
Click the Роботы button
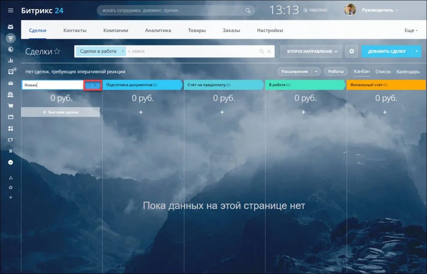tap(336, 72)
